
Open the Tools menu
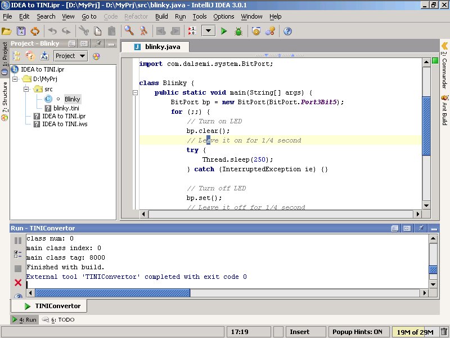click(x=200, y=17)
